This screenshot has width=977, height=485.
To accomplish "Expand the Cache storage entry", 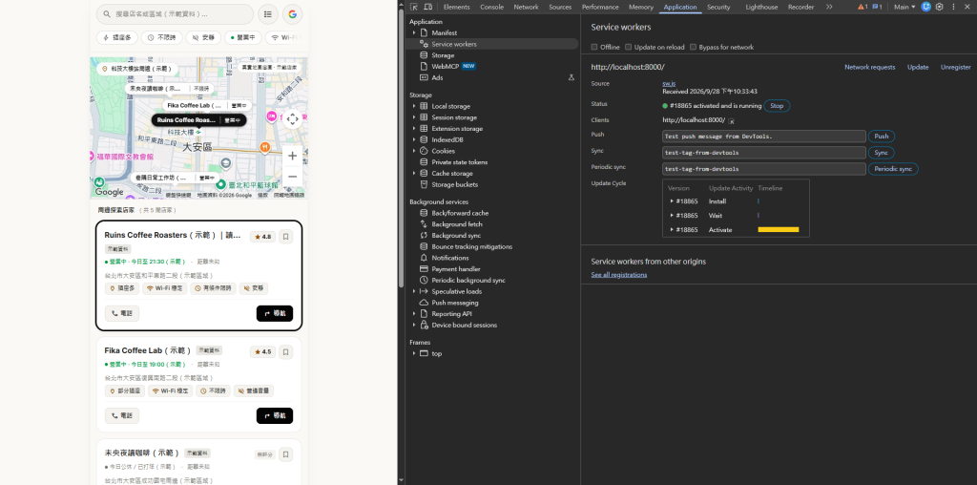I will point(414,174).
